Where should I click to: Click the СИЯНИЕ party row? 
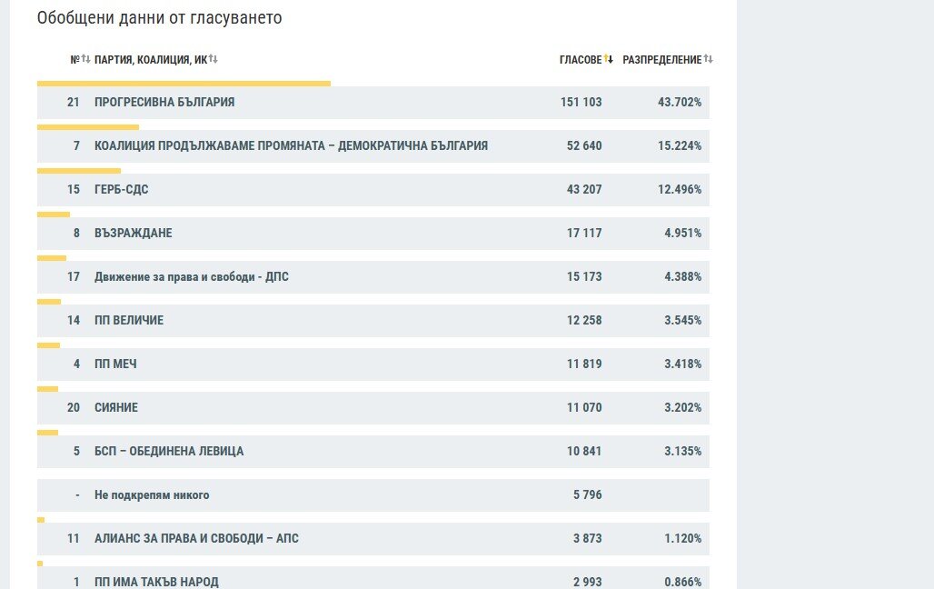pos(373,408)
